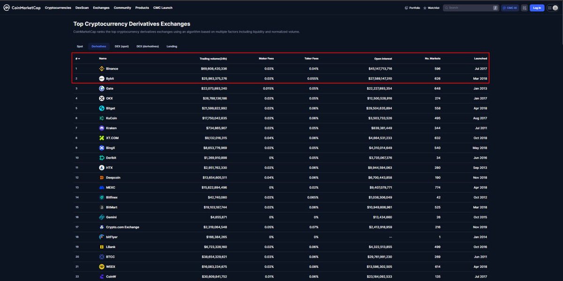The height and width of the screenshot is (281, 563).
Task: Click Gate maker fee 0.015%
Action: [268, 88]
